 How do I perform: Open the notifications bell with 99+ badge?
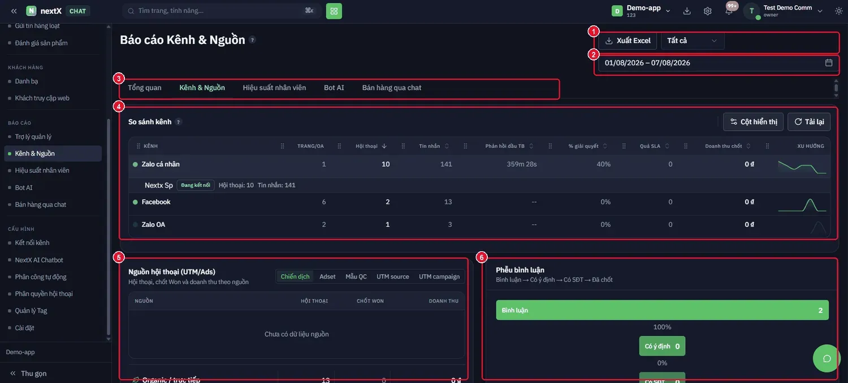[x=729, y=10]
